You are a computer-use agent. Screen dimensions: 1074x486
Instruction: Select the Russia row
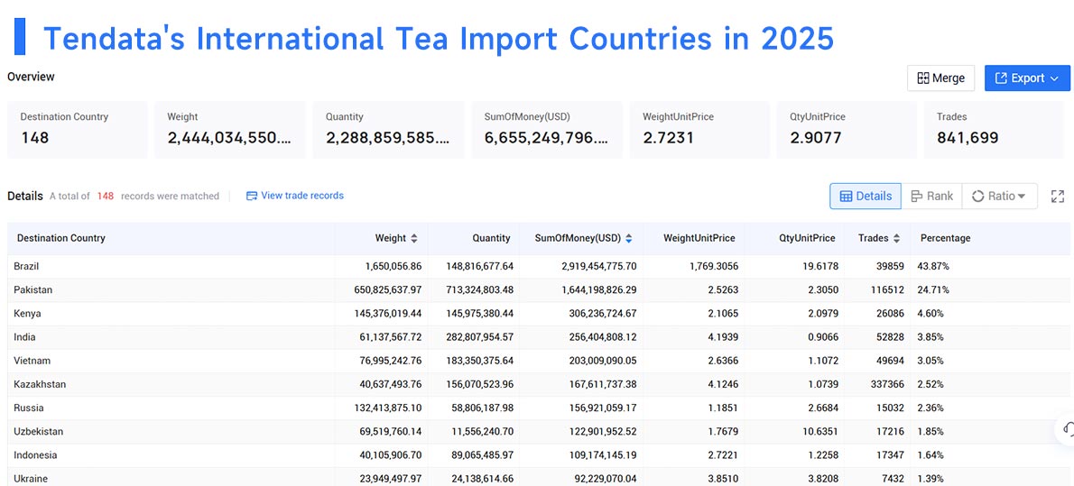click(539, 408)
